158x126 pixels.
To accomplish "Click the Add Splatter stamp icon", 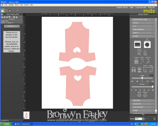I will click(147, 44).
